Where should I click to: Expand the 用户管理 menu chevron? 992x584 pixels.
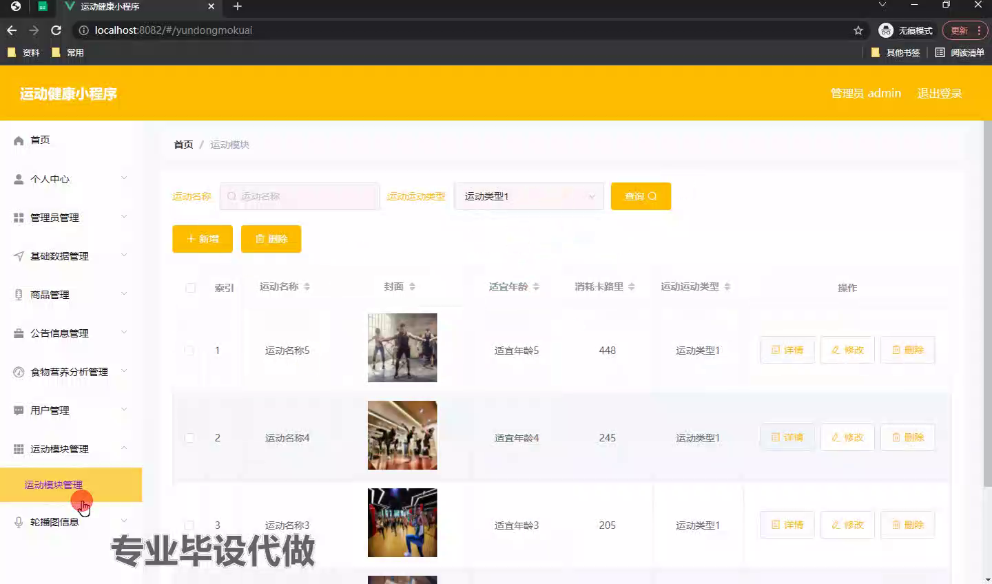pyautogui.click(x=124, y=410)
